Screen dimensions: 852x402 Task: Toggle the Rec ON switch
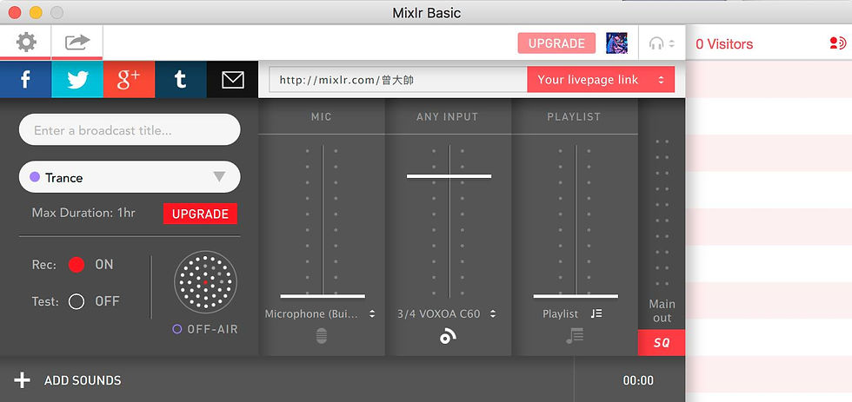pos(77,265)
